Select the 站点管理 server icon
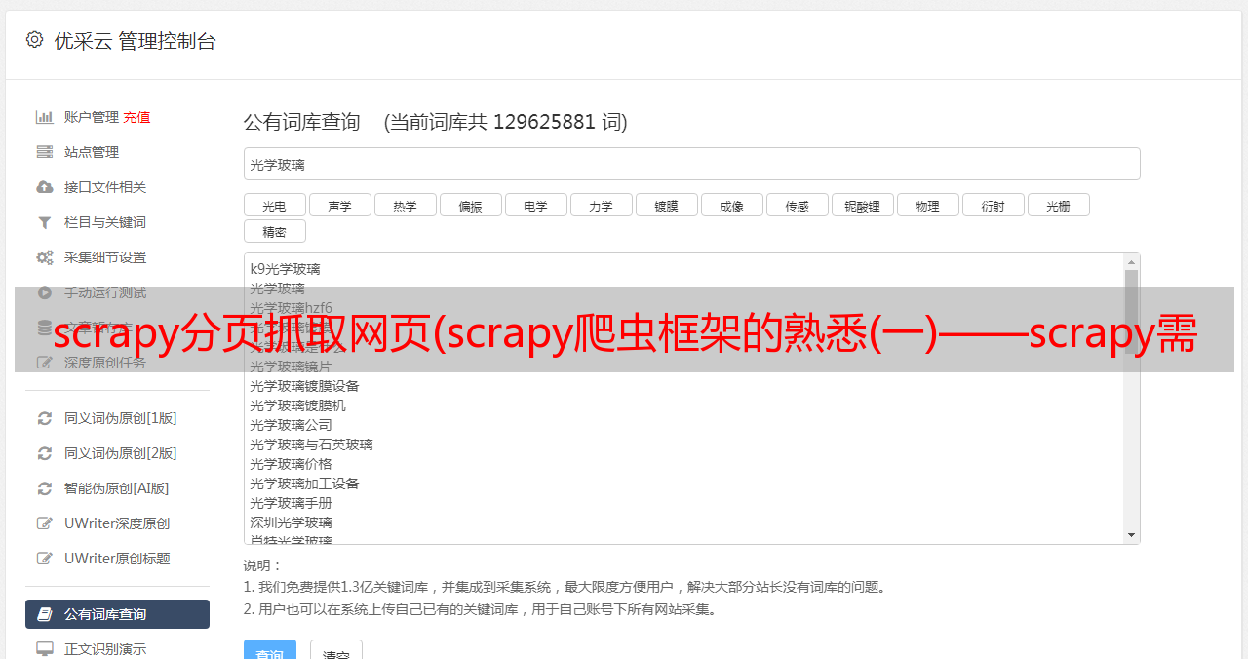 click(45, 152)
